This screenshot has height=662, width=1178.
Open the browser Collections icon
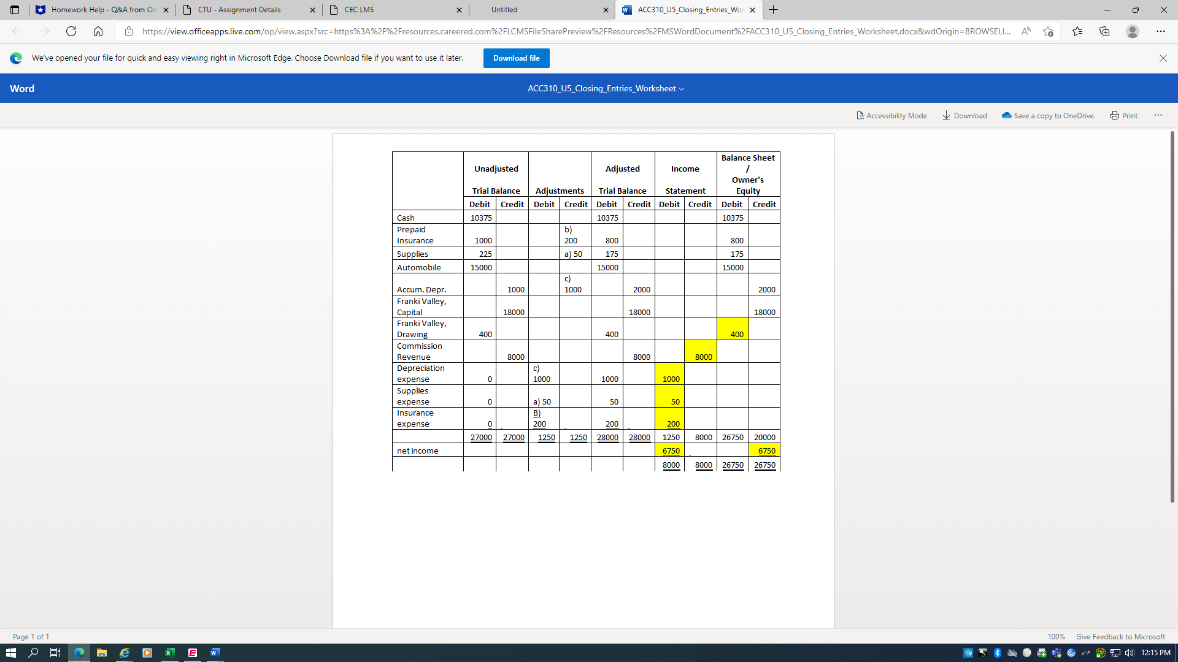[x=1104, y=31]
